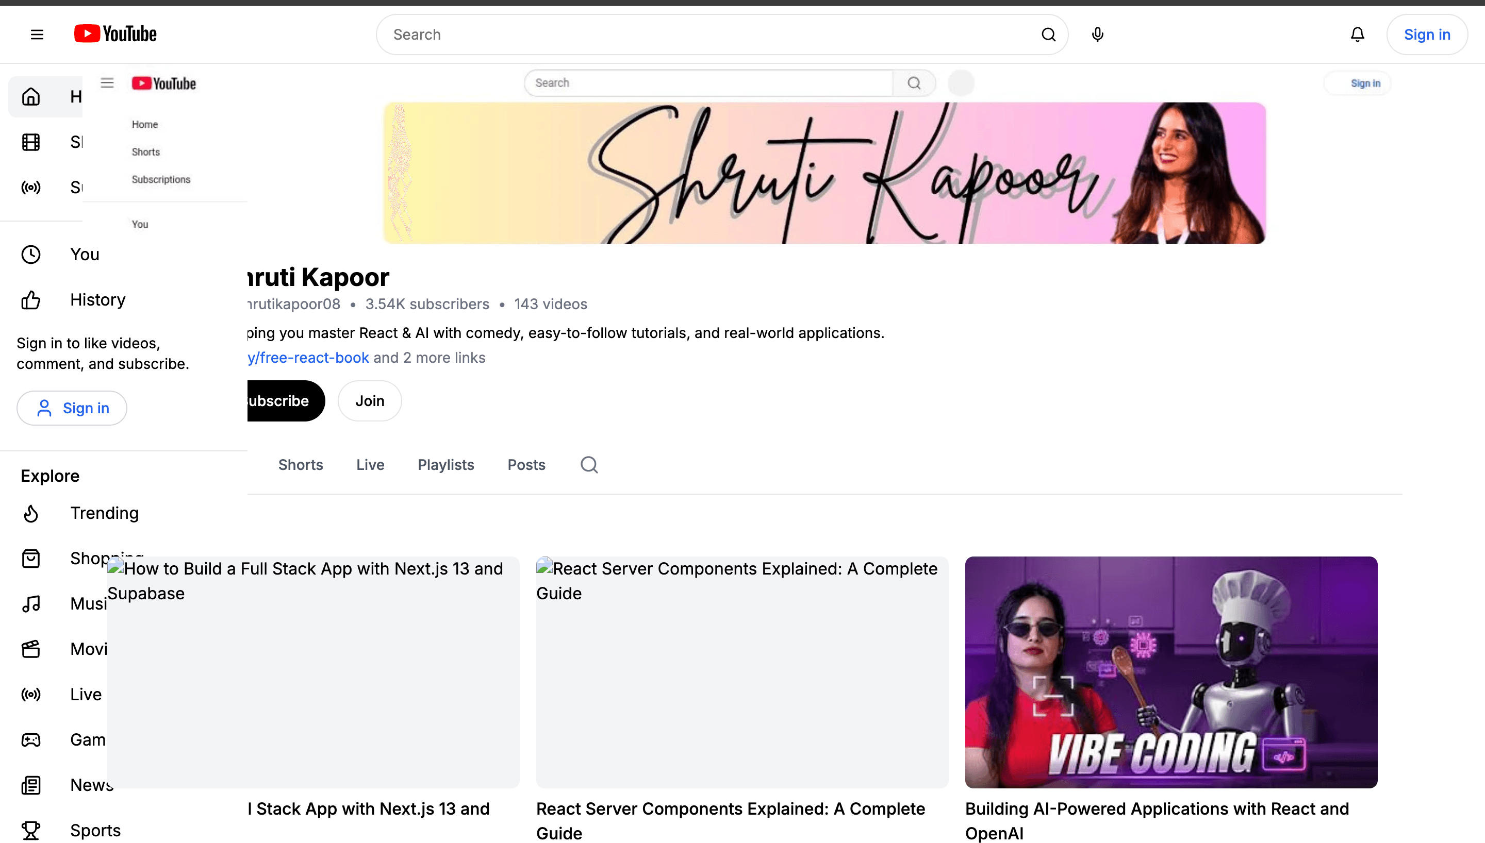Open the free-react-book link
The image size is (1485, 843).
point(308,358)
